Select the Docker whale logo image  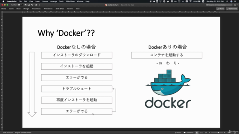(168, 89)
